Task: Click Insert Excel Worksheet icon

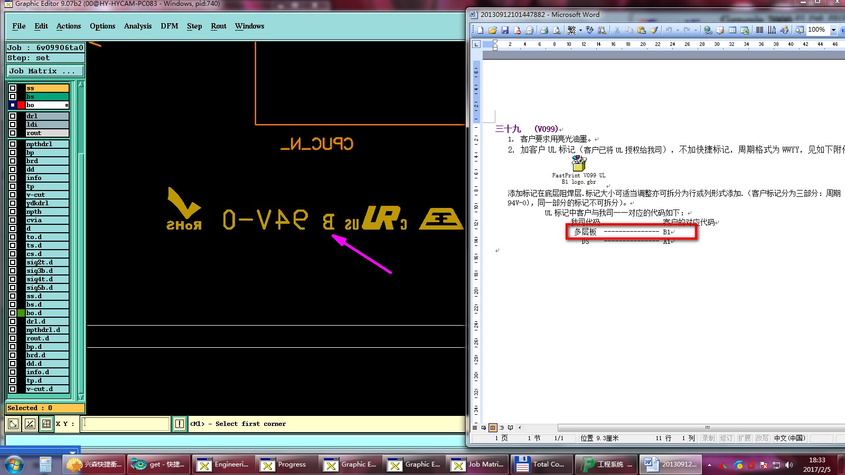Action: click(745, 30)
